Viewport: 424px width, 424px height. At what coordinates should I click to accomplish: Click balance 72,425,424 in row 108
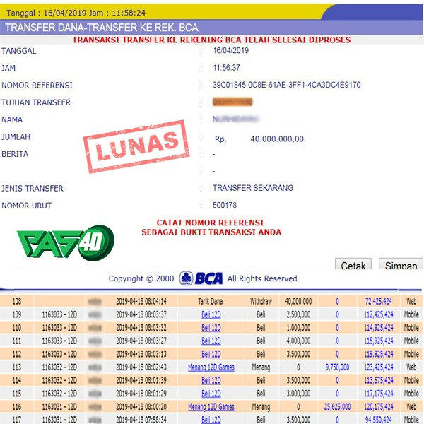tap(378, 301)
